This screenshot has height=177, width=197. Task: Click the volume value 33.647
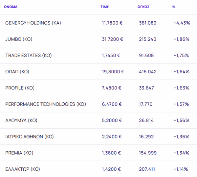click(x=146, y=88)
